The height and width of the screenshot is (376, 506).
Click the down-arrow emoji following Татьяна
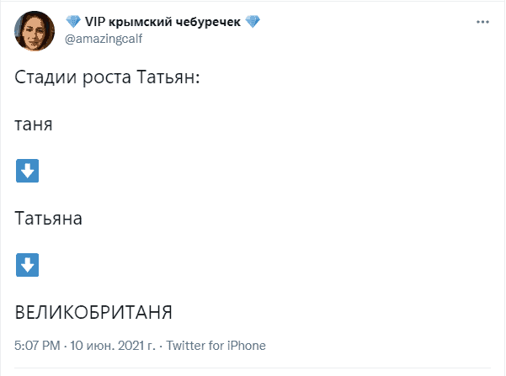(28, 265)
